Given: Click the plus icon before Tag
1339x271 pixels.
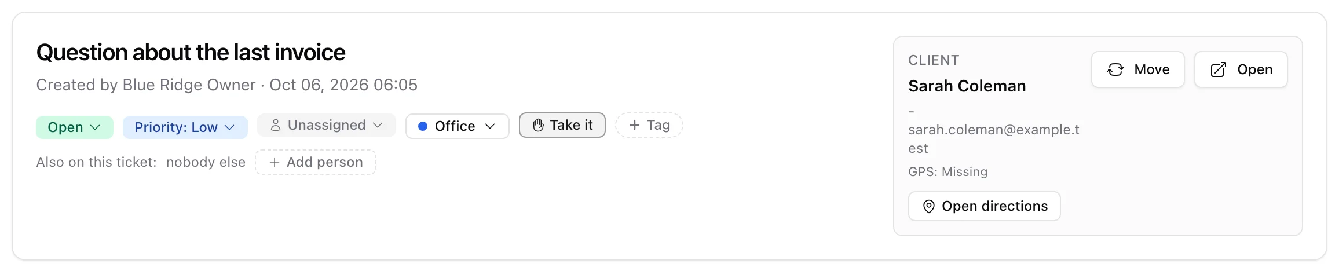Looking at the screenshot, I should 635,125.
